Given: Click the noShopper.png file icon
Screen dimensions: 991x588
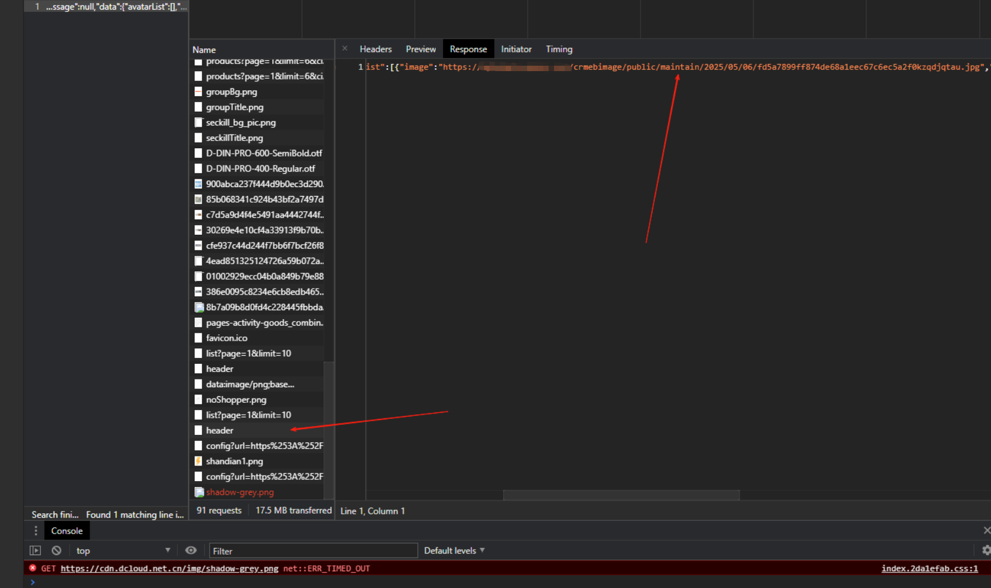Looking at the screenshot, I should (x=199, y=400).
